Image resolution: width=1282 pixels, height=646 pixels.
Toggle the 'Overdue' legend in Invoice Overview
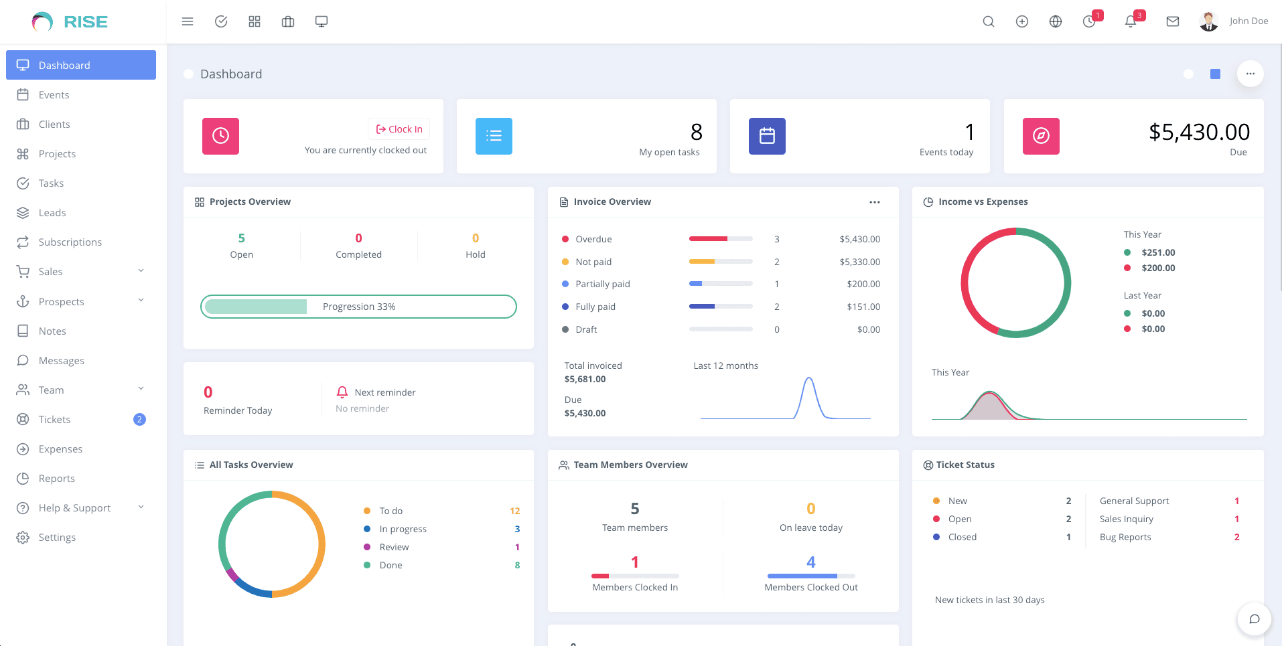593,239
